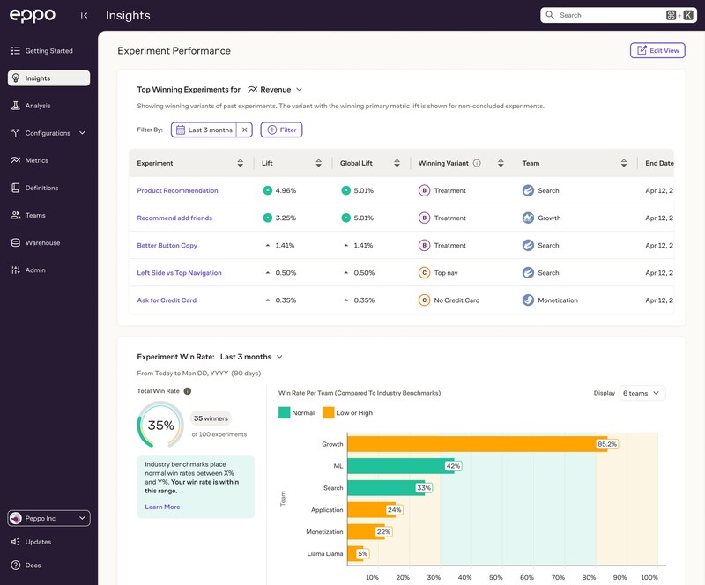Click the Edit View button
The width and height of the screenshot is (705, 585).
(657, 50)
